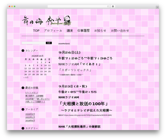Focus the sidebar search input field
Screen dimensions: 166x140
coord(34,43)
